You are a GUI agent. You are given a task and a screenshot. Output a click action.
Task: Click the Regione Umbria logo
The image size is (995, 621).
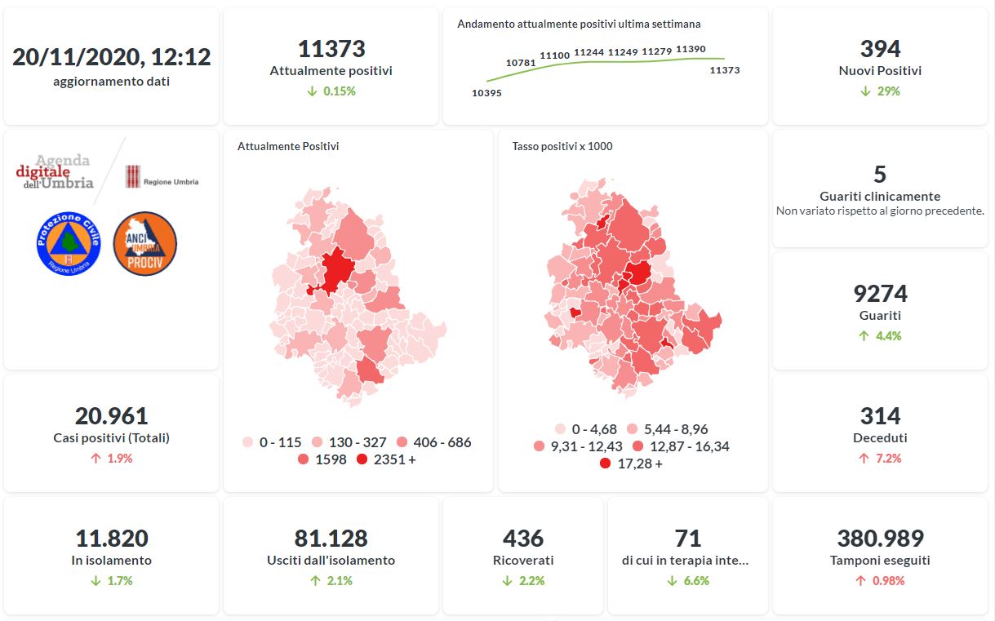(162, 177)
